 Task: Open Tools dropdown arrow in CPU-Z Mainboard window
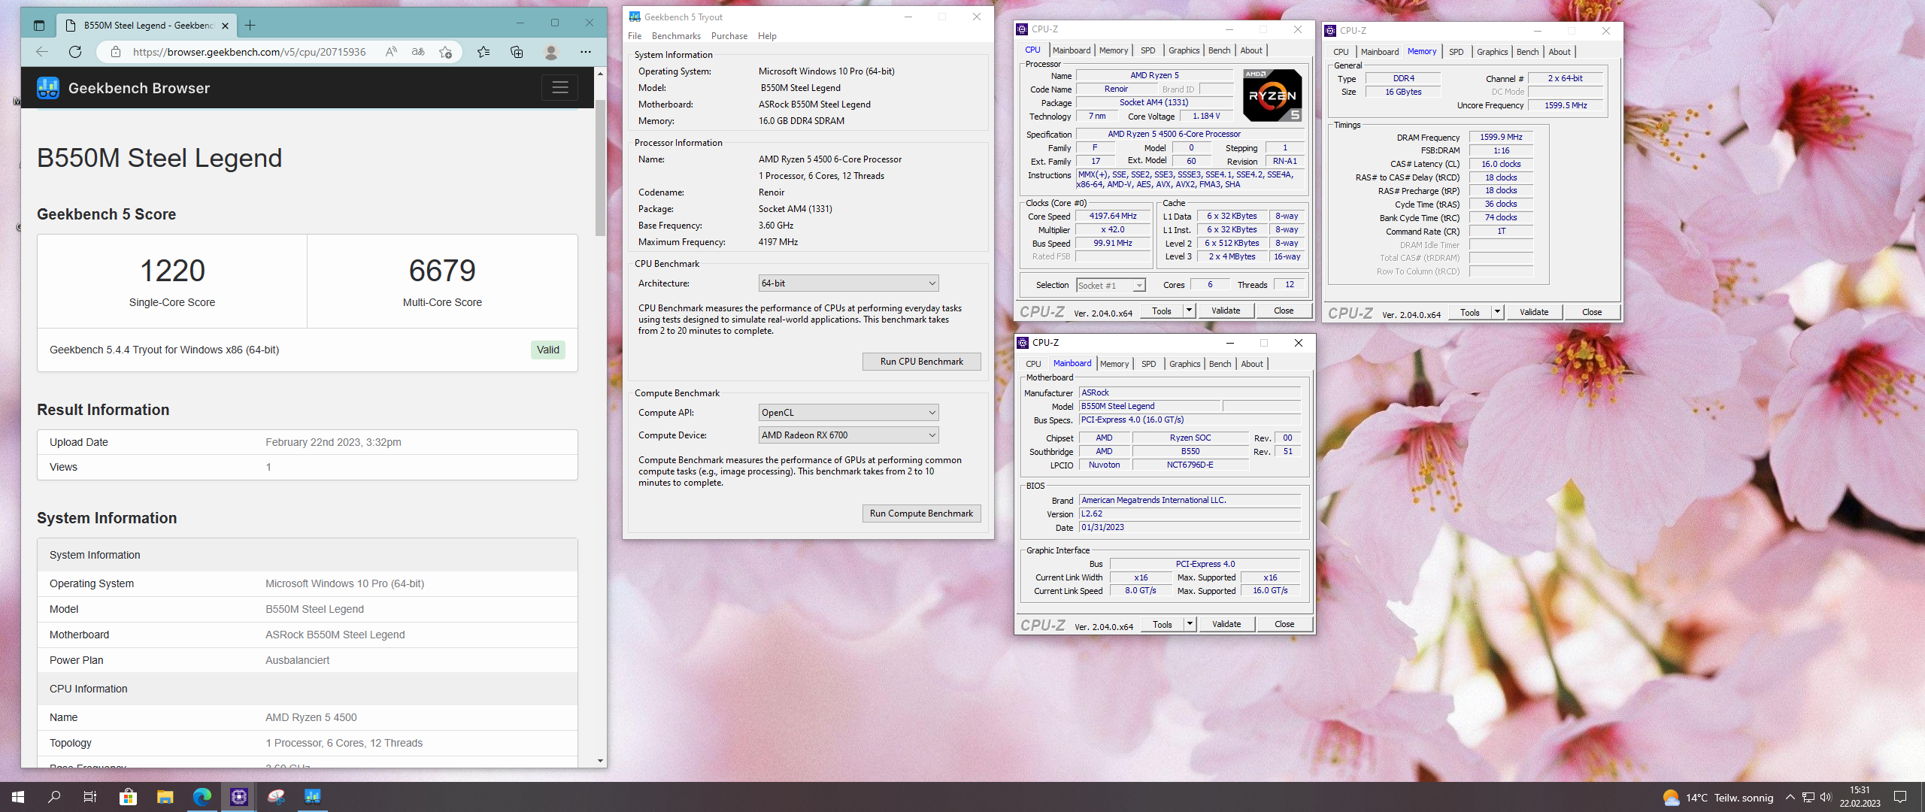pos(1190,624)
